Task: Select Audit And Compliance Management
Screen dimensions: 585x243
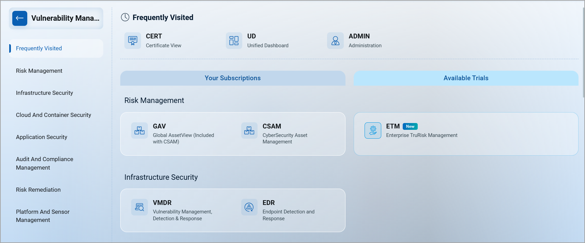Action: [x=45, y=163]
